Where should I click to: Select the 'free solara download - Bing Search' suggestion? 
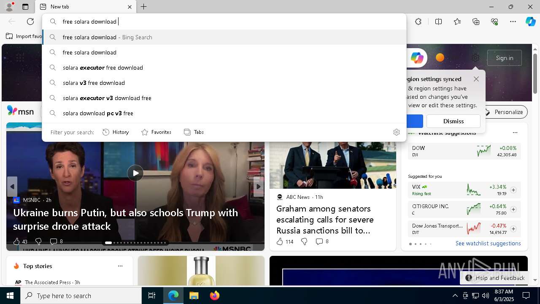tap(224, 37)
